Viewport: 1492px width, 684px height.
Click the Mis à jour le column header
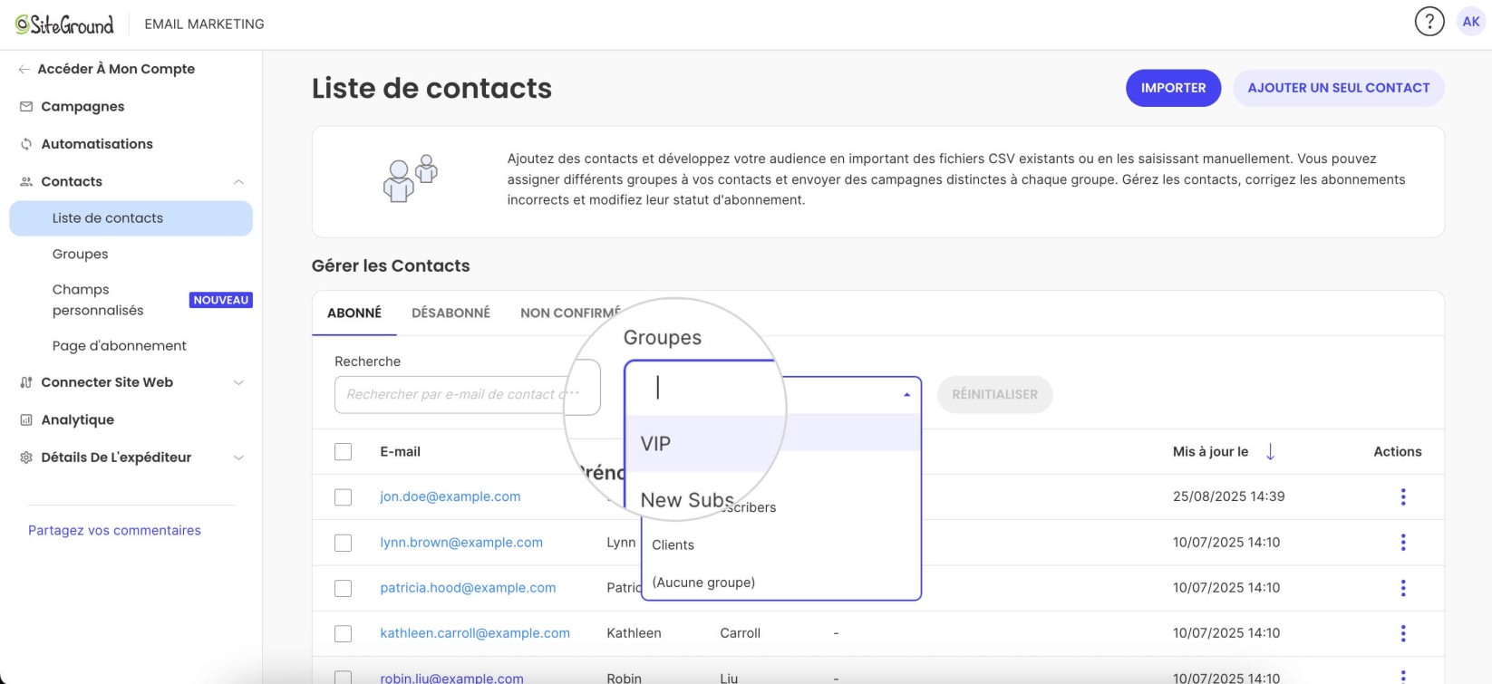1210,452
